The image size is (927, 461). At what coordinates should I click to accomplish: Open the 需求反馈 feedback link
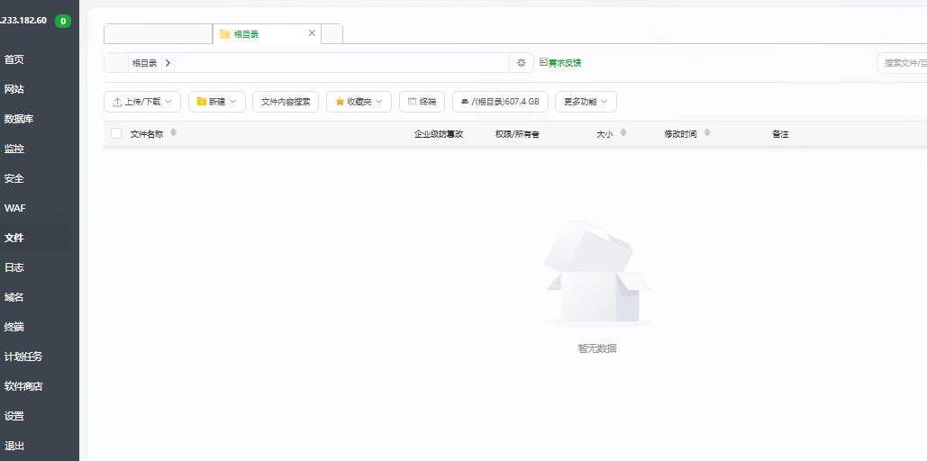[x=560, y=63]
